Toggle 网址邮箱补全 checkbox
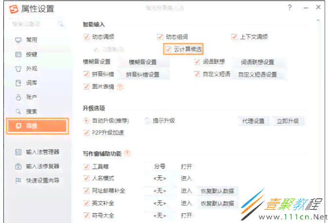This screenshot has height=223, width=330. pos(86,190)
